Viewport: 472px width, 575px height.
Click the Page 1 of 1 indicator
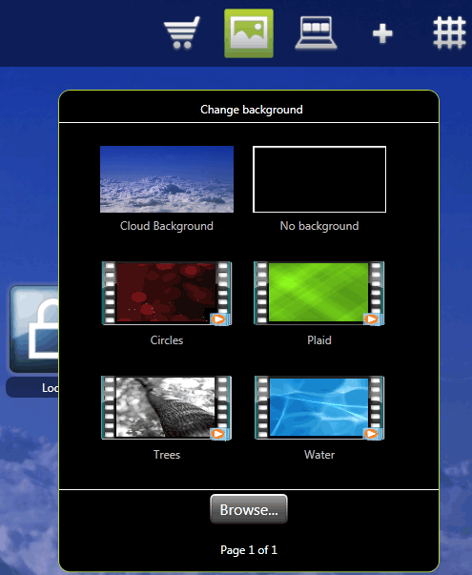click(x=249, y=550)
